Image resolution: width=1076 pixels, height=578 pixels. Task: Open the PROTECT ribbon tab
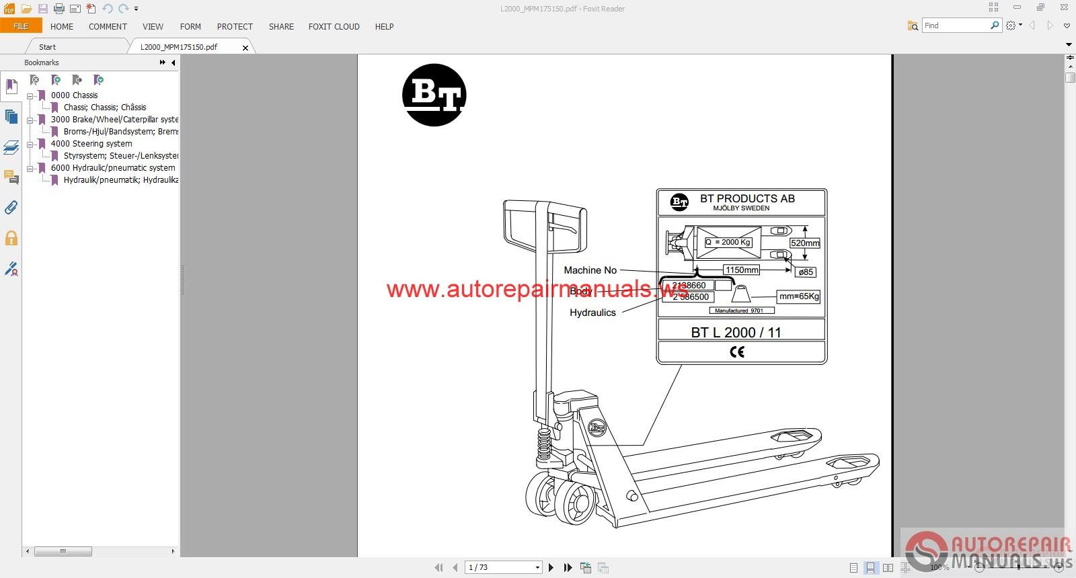pyautogui.click(x=235, y=27)
